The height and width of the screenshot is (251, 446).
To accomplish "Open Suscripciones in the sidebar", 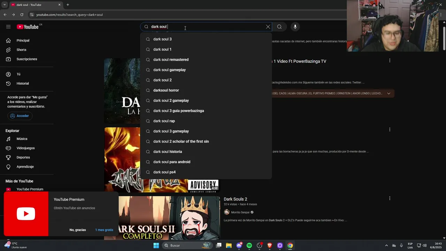I will click(27, 59).
